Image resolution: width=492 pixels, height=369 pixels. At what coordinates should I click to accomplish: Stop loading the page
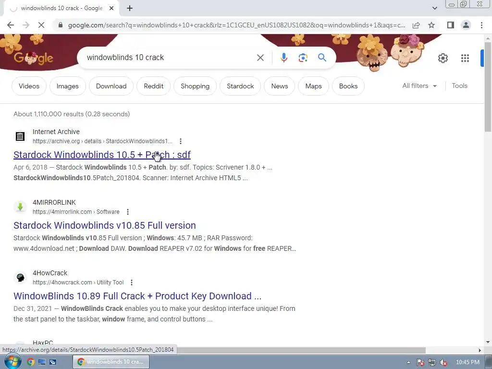point(41,25)
